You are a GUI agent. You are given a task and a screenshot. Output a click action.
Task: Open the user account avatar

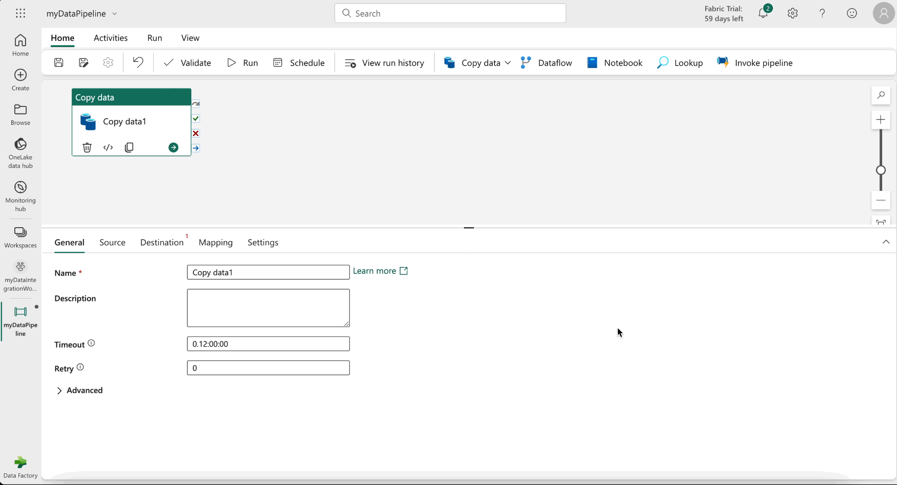click(884, 13)
